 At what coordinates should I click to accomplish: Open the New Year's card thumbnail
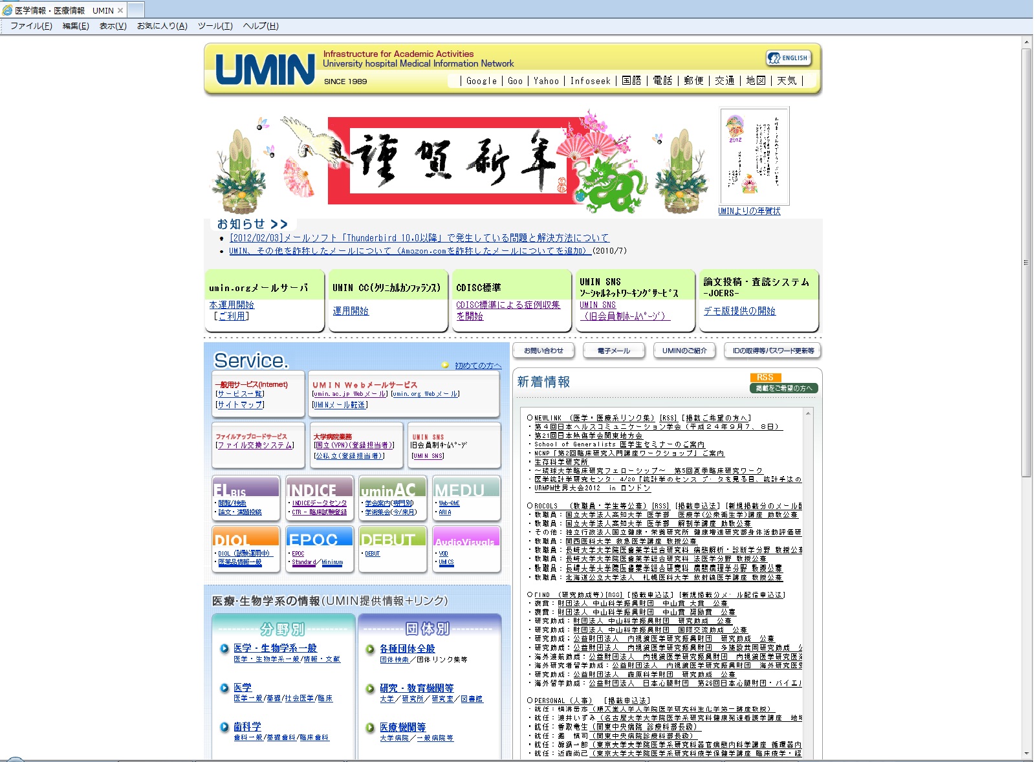(x=754, y=157)
